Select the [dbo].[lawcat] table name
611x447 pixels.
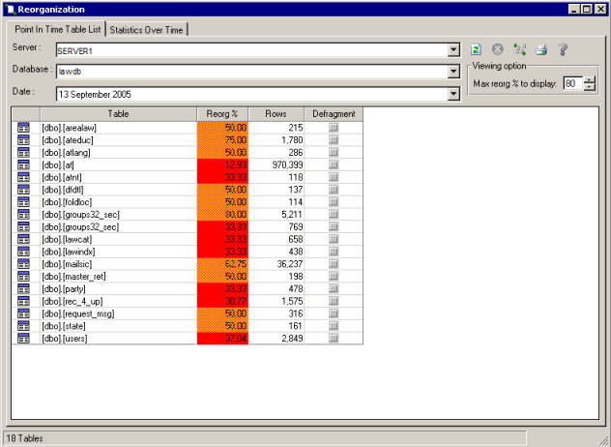coord(67,240)
